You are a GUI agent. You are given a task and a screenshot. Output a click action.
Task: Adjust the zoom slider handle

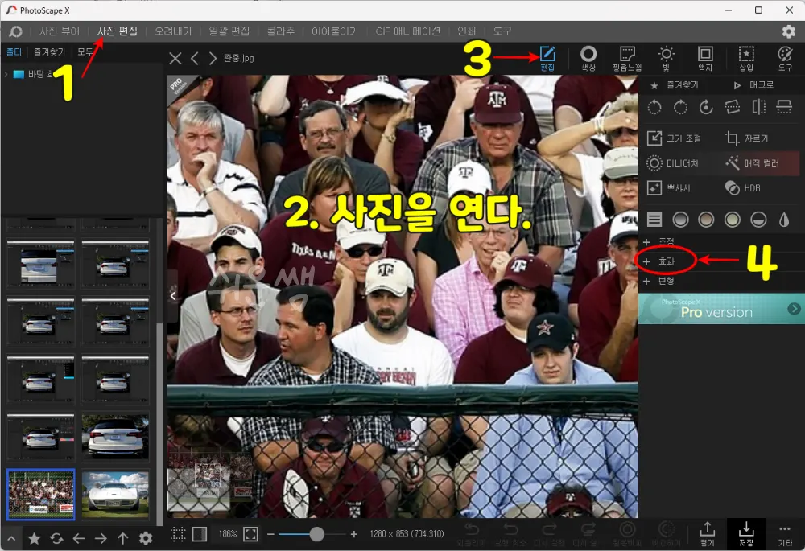coord(316,534)
